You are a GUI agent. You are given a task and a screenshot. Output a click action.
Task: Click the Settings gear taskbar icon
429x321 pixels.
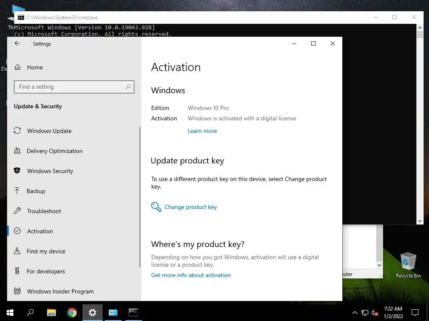click(x=93, y=313)
